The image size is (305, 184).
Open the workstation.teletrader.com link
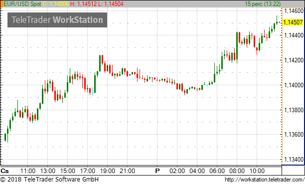coord(265,180)
